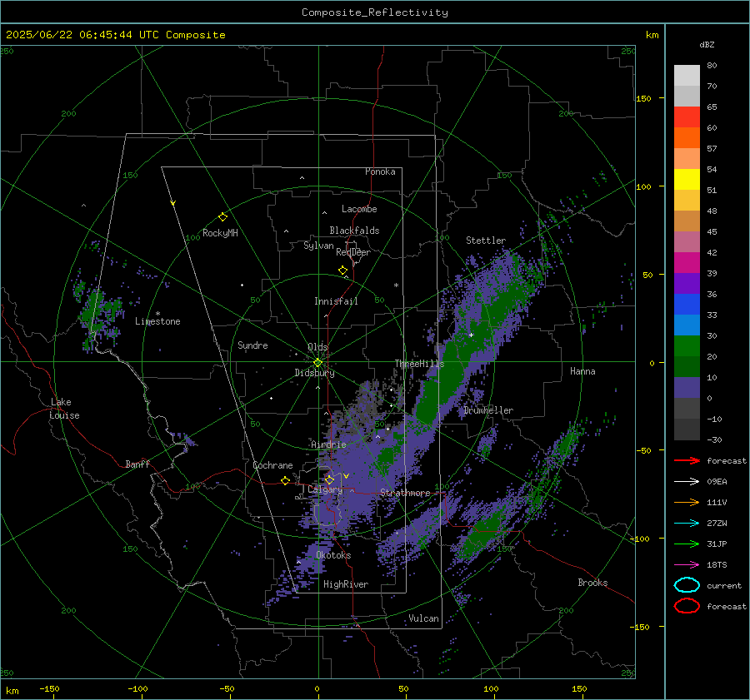Click the blue 33 dBZ color swatch
Screen dimensions: 750x700
pos(687,304)
